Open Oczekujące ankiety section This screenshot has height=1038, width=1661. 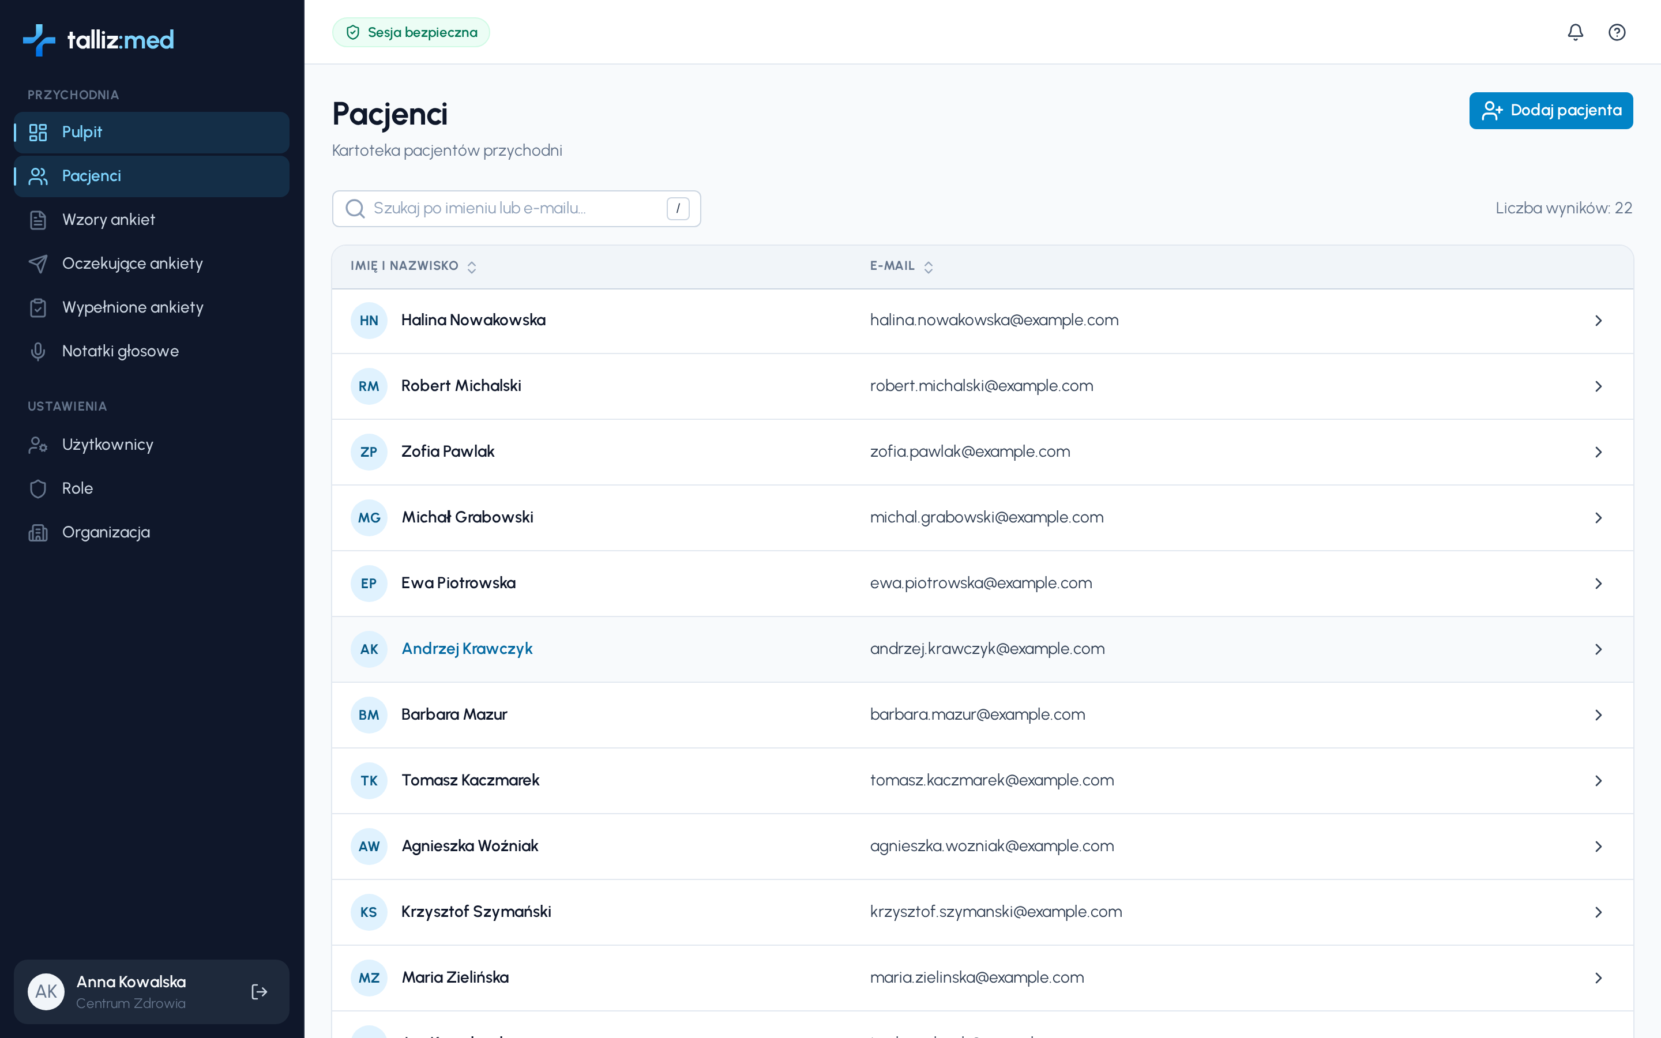[151, 264]
